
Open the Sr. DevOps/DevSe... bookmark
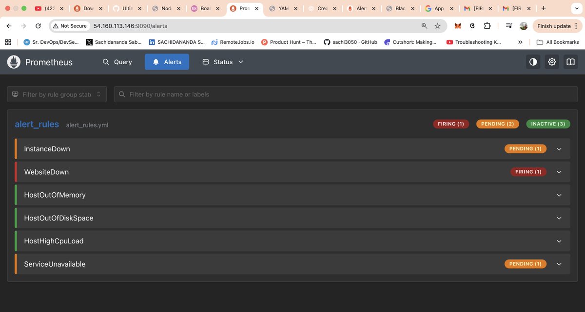point(51,42)
